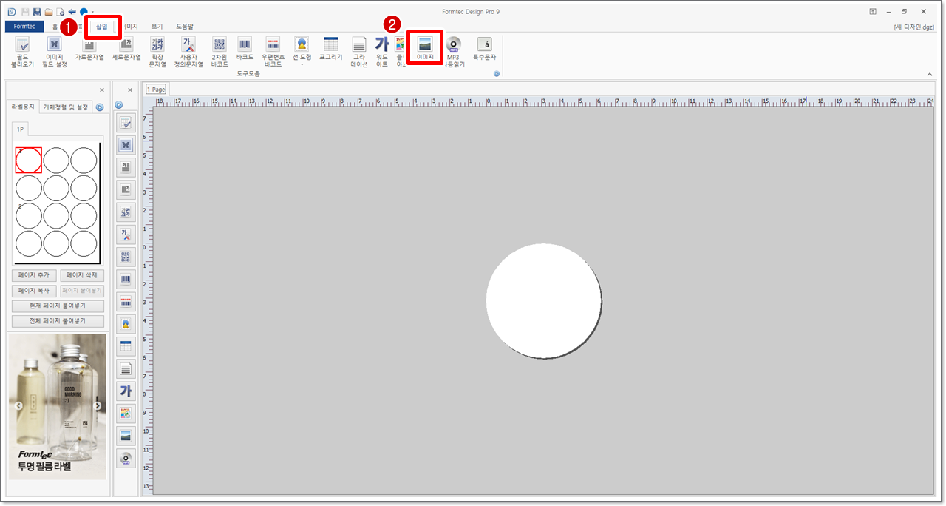The image size is (946, 506).
Task: Choose the 확장 문자열 ribbon tool
Action: (157, 52)
